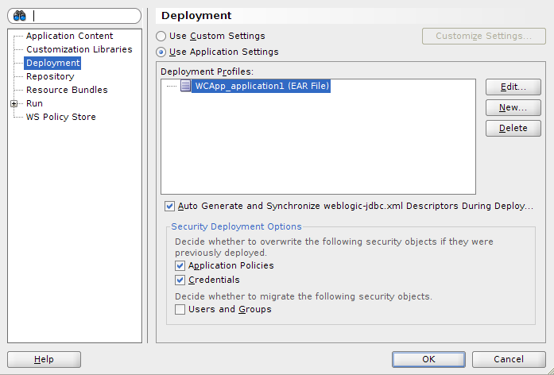Click the binoculars search icon
Viewport: 554px width, 375px height.
(20, 16)
